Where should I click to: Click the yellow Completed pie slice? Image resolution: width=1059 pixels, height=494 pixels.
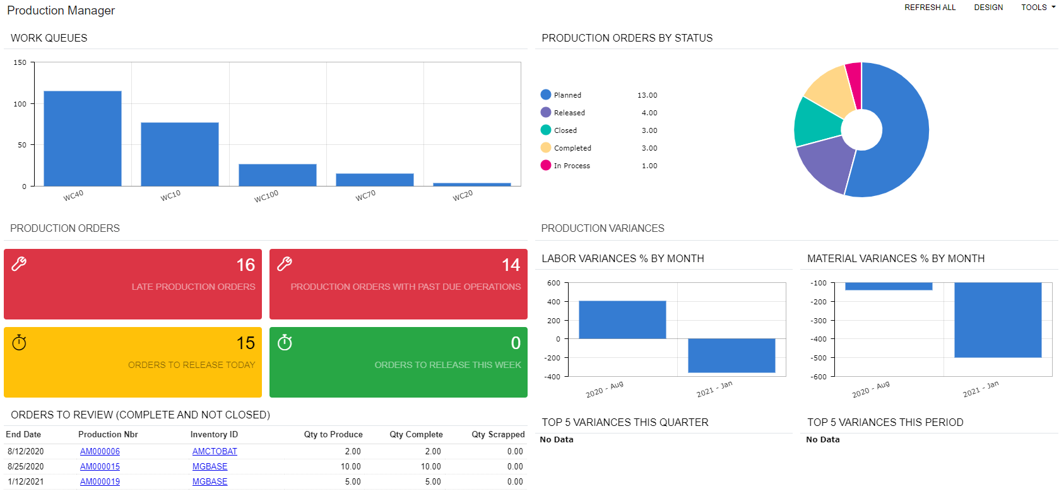coord(832,91)
